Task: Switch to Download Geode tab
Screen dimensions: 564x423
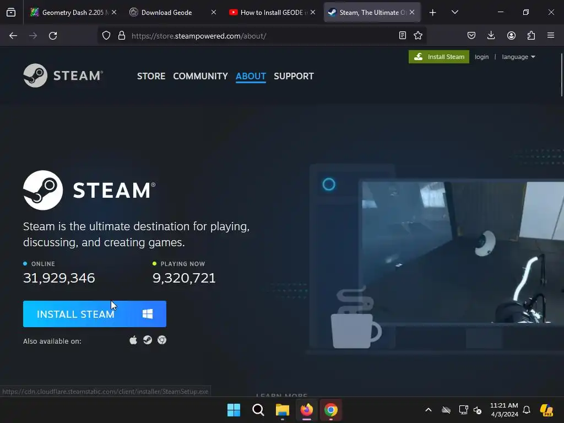Action: pyautogui.click(x=172, y=12)
